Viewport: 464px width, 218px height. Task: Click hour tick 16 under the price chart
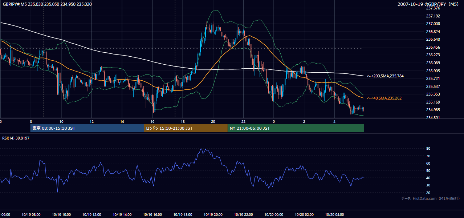pos(152,121)
